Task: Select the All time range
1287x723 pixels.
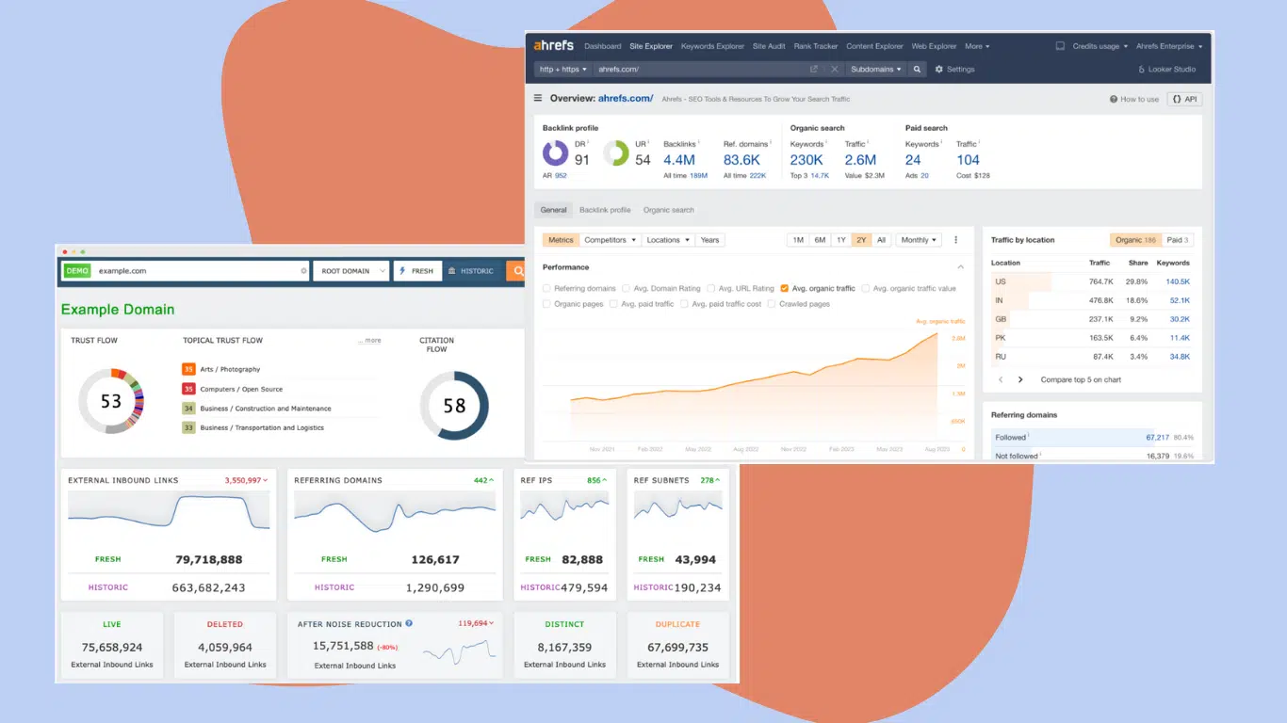Action: 882,240
